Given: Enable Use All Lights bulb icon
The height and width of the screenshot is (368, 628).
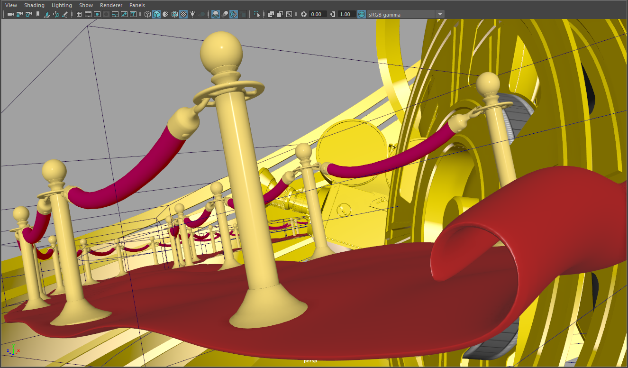Looking at the screenshot, I should (x=192, y=14).
